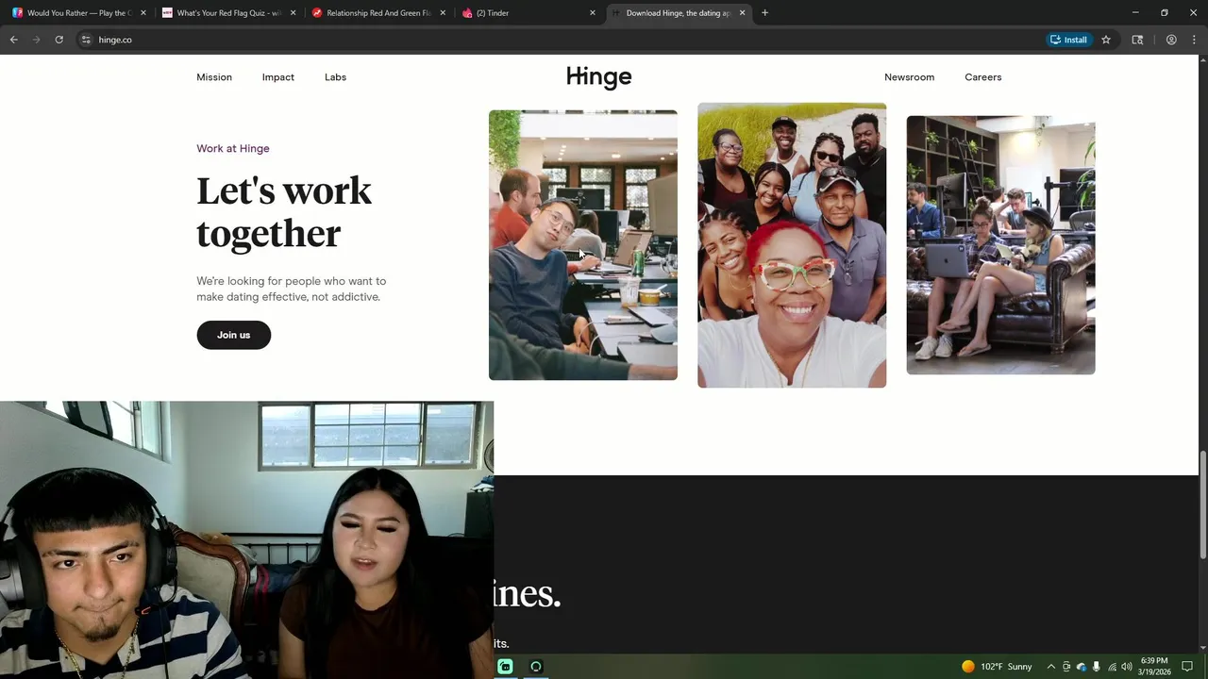This screenshot has height=679, width=1208.
Task: Open the taskbar clock and date
Action: click(1155, 667)
